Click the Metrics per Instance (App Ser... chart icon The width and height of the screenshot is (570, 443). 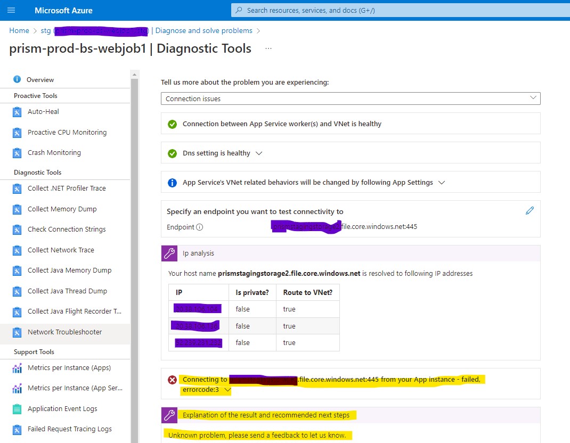pyautogui.click(x=17, y=389)
